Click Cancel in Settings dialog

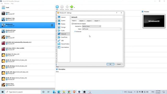(x=119, y=64)
